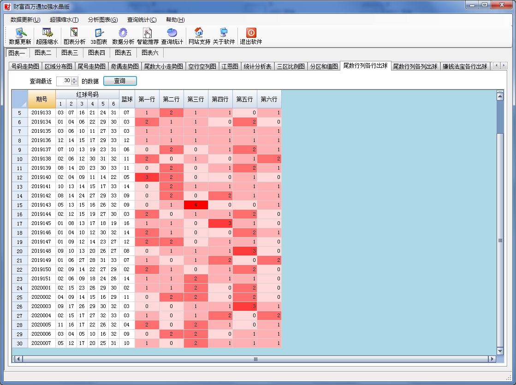Open 智能推荐 from the toolbar

pyautogui.click(x=148, y=33)
